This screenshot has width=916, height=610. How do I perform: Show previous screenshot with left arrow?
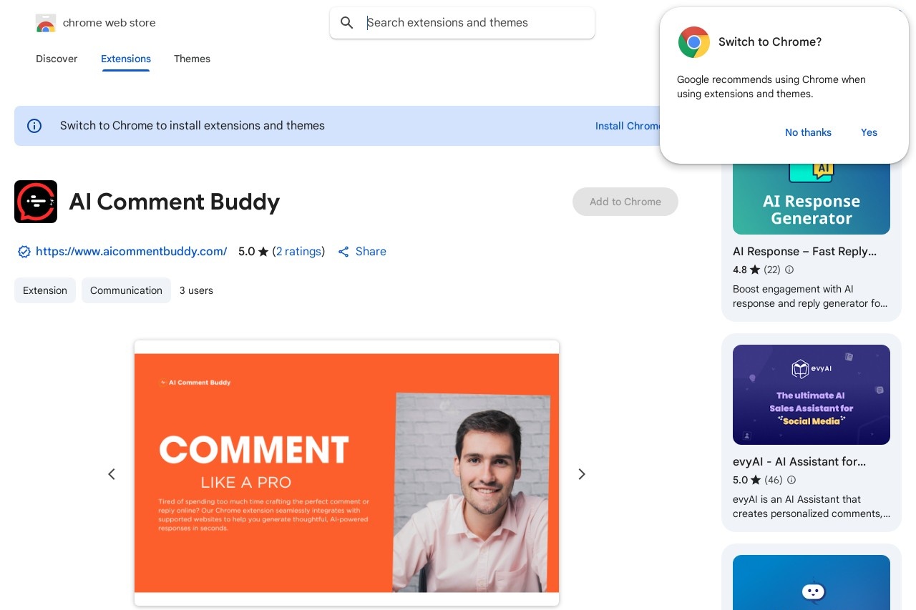(x=112, y=474)
